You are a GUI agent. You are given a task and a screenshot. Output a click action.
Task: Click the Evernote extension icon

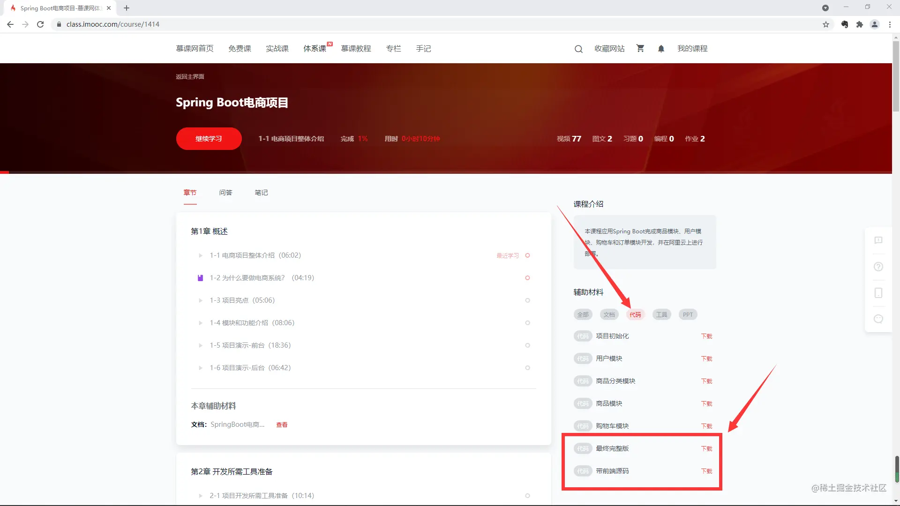pos(845,24)
